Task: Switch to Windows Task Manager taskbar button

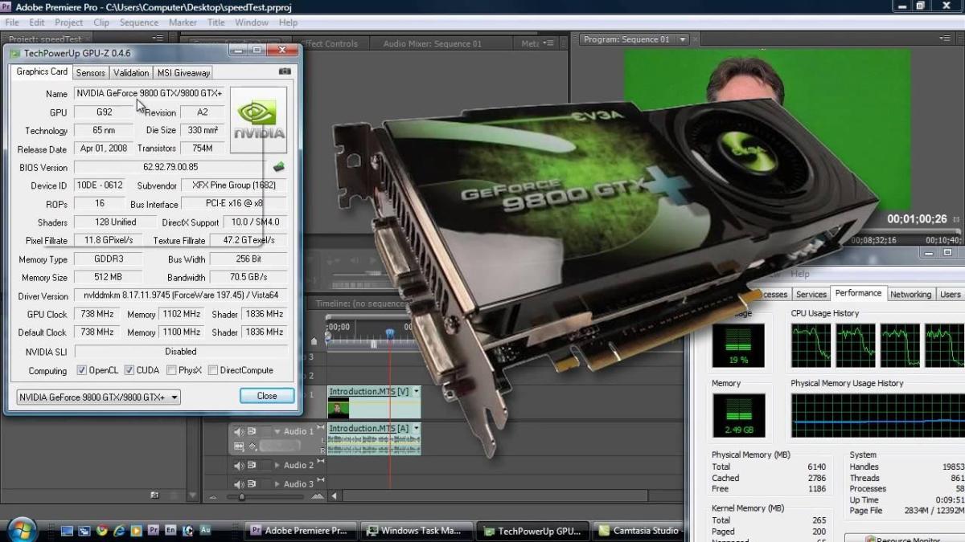Action: (415, 531)
